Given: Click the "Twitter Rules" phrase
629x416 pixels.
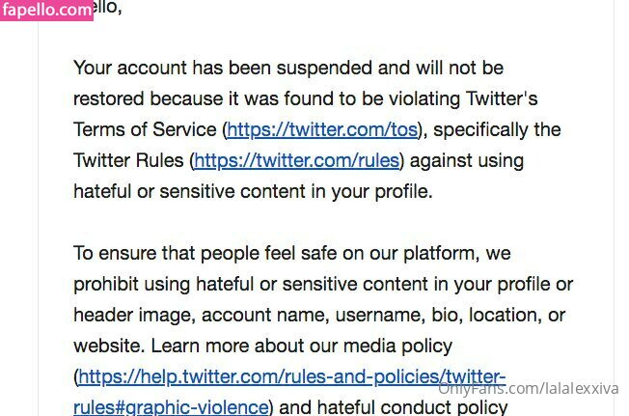Looking at the screenshot, I should [128, 161].
